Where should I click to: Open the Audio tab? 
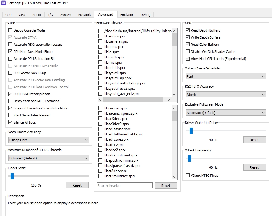click(x=37, y=15)
